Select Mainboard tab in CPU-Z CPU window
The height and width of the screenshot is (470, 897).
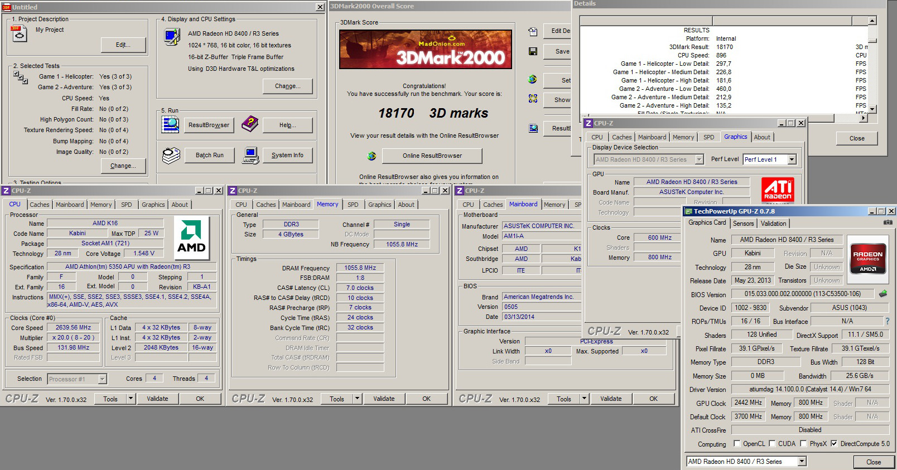coord(70,205)
